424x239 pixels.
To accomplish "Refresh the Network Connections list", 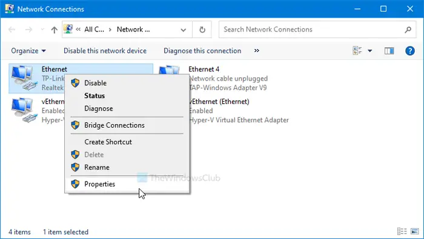I will (202, 30).
